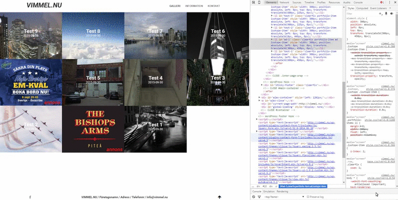
Task: Click the KONTAKT navigation link
Action: coord(214,6)
